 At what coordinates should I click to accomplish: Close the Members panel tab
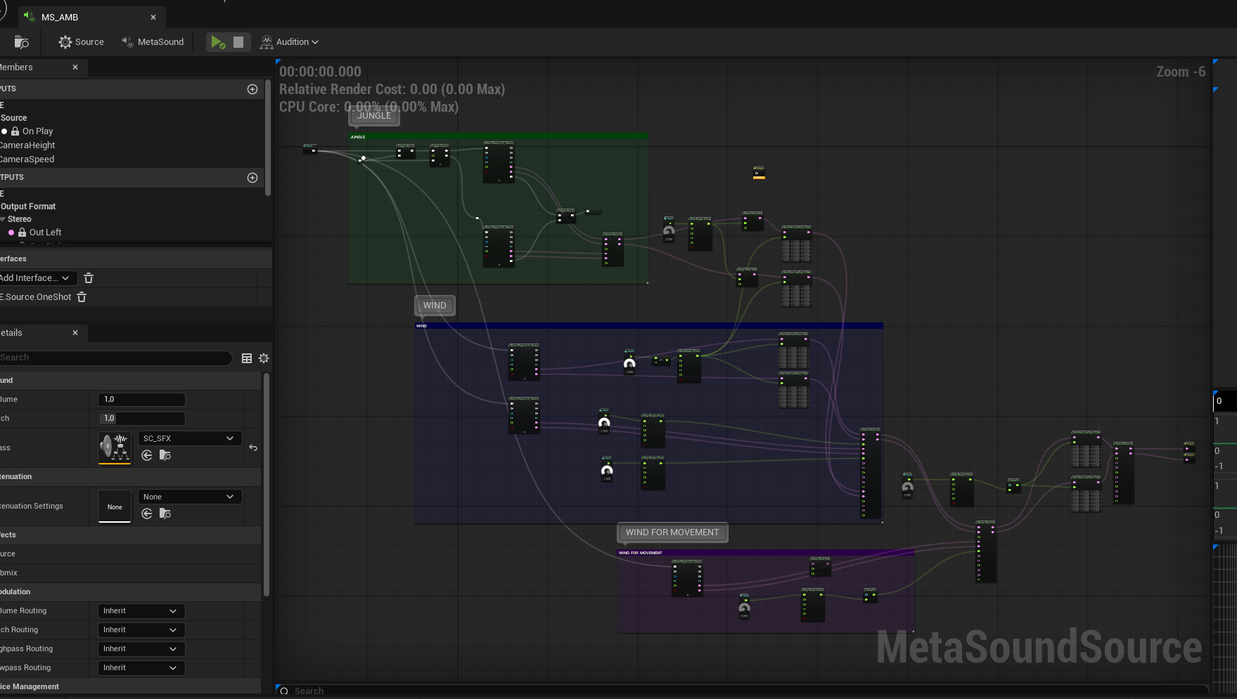click(x=75, y=67)
